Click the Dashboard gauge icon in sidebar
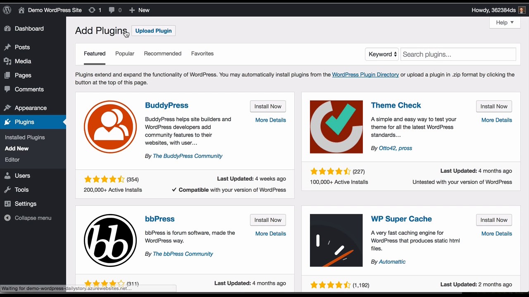The width and height of the screenshot is (529, 297). (x=7, y=28)
